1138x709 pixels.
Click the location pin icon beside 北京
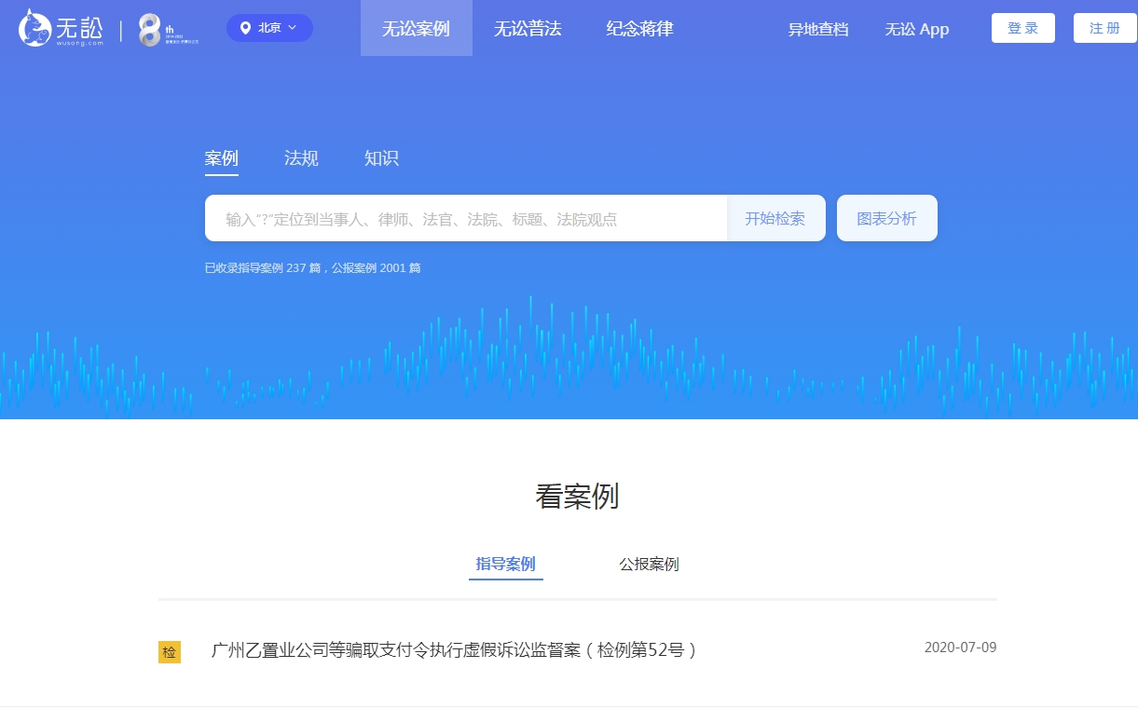point(246,27)
